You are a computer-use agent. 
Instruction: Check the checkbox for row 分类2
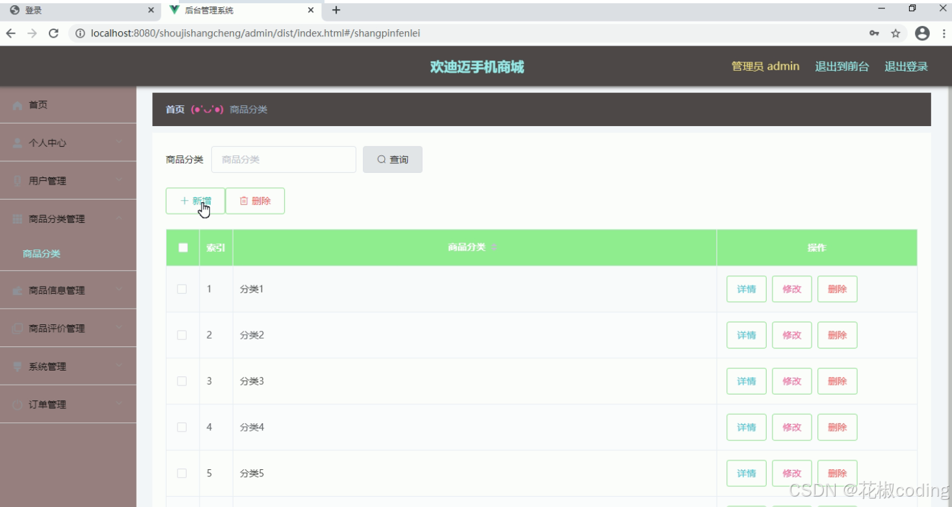click(x=182, y=335)
